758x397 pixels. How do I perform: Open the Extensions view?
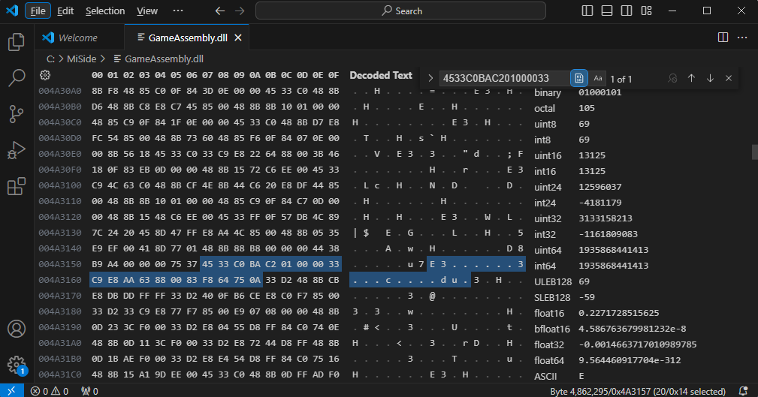17,186
